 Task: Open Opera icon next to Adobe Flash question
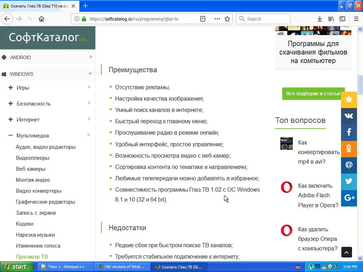286,187
